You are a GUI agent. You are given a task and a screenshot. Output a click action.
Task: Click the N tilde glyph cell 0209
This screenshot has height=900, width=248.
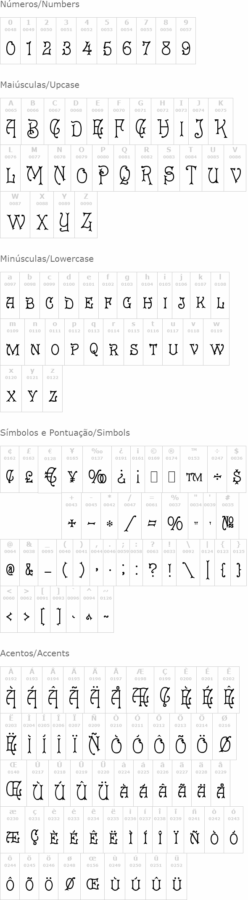pyautogui.click(x=94, y=737)
